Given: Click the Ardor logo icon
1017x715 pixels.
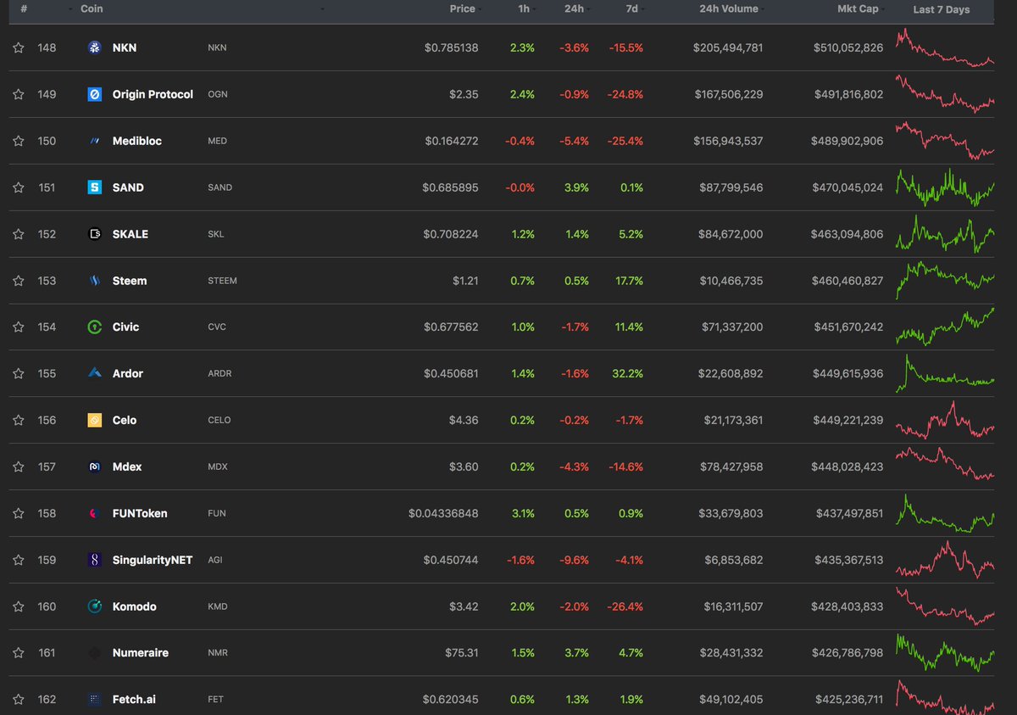Looking at the screenshot, I should [95, 373].
